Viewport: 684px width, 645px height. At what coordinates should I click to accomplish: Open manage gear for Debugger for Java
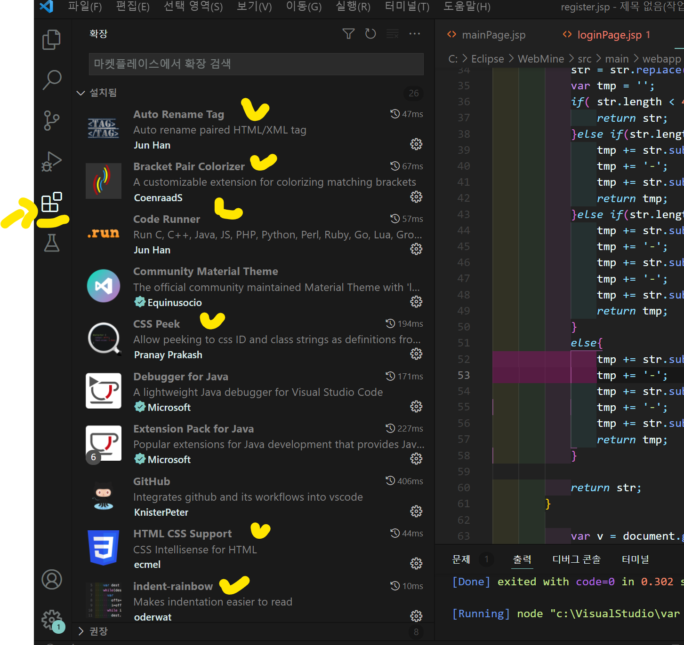[416, 406]
